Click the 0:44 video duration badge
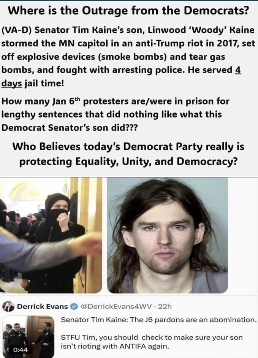The width and height of the screenshot is (258, 358). click(x=20, y=350)
